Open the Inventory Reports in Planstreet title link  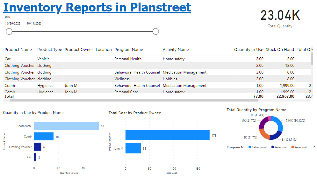[x=97, y=7]
